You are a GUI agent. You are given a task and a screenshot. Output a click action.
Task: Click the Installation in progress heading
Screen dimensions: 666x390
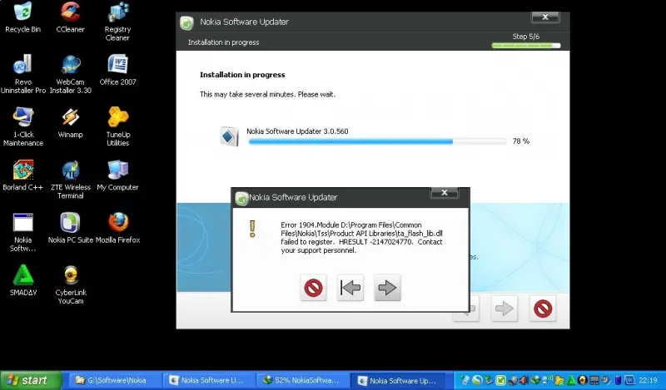(242, 75)
